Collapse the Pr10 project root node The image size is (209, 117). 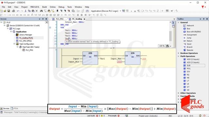(1, 22)
